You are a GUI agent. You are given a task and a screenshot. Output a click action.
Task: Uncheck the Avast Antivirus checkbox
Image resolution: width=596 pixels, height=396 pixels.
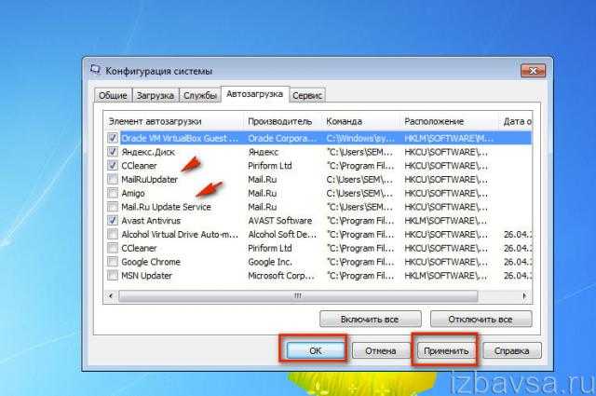113,220
